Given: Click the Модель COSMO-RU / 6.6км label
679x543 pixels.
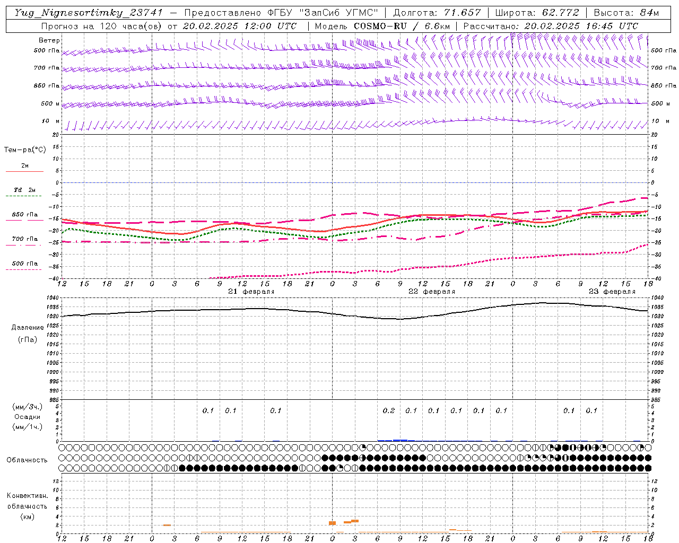Looking at the screenshot, I should (x=382, y=26).
